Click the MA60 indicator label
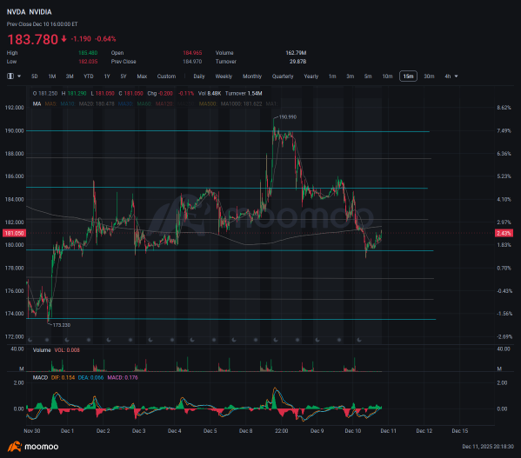 tap(144, 104)
